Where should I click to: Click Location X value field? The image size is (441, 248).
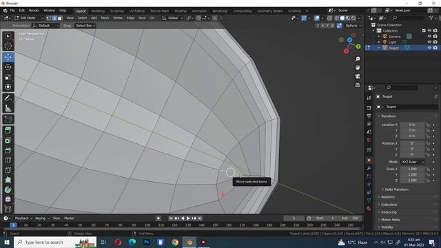[x=412, y=125]
